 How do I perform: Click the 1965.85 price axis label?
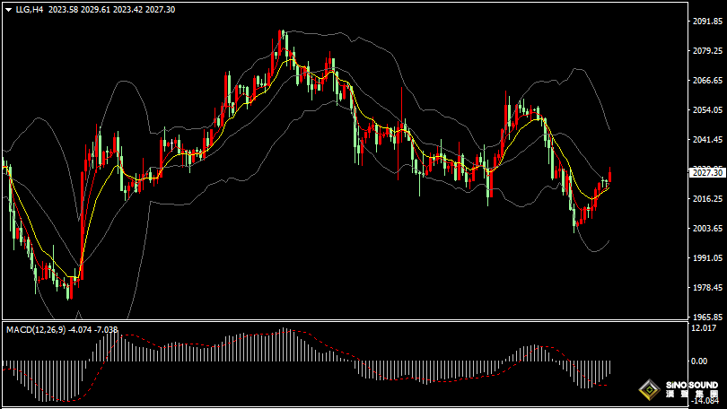click(707, 318)
